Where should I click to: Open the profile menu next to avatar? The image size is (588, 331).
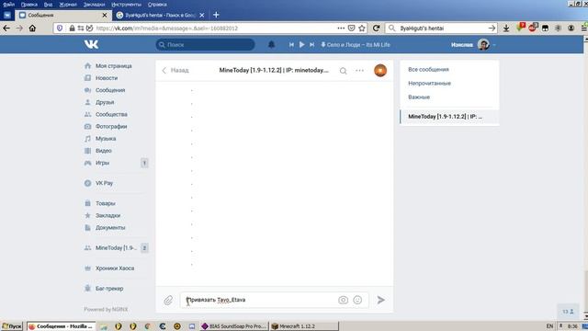pyautogui.click(x=494, y=45)
